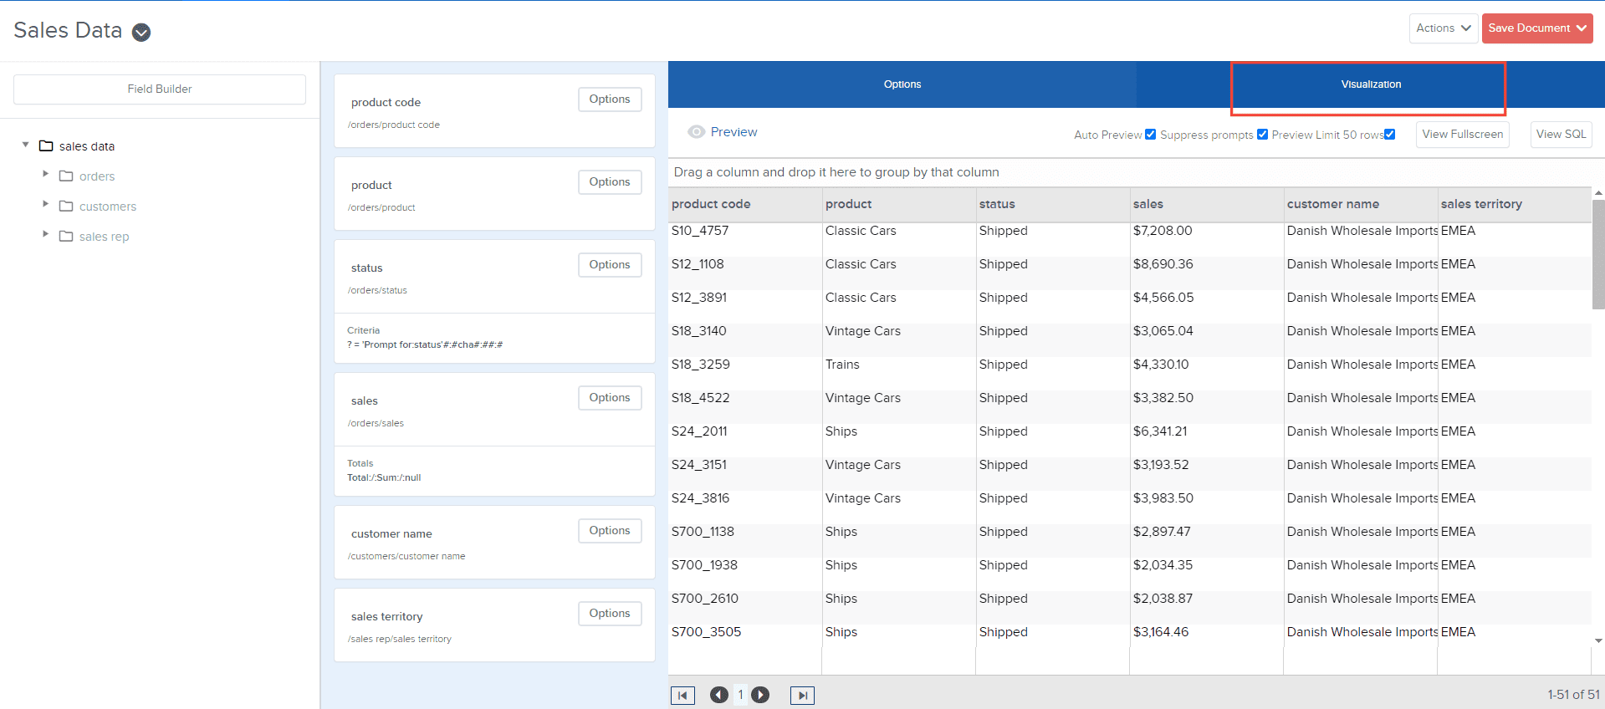Image resolution: width=1605 pixels, height=709 pixels.
Task: Expand the sales rep folder arrow
Action: coord(46,234)
